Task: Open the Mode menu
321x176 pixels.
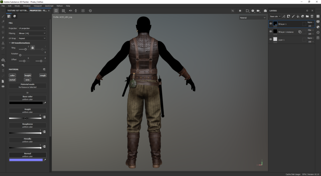Action: [x=17, y=6]
